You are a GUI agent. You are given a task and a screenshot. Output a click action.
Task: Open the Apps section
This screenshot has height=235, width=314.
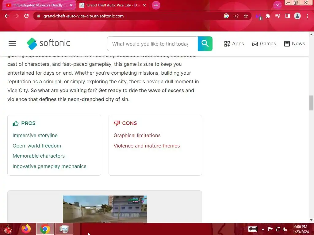coord(234,43)
